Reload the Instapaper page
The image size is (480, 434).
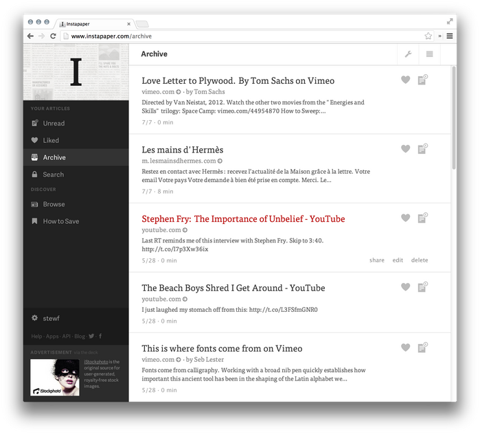[x=53, y=36]
